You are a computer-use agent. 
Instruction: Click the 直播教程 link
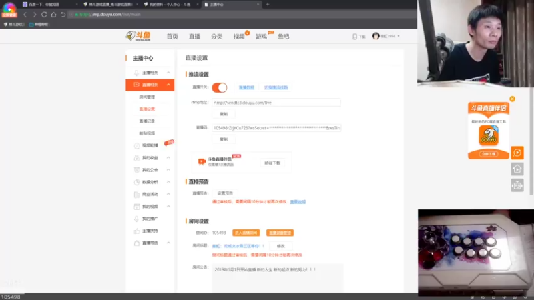click(x=246, y=87)
